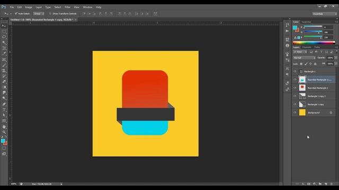Viewport: 339px width, 190px height.
Task: Select the Background layer name
Action: (x=314, y=112)
